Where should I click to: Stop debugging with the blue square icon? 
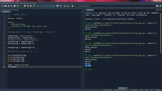(x=53, y=6)
